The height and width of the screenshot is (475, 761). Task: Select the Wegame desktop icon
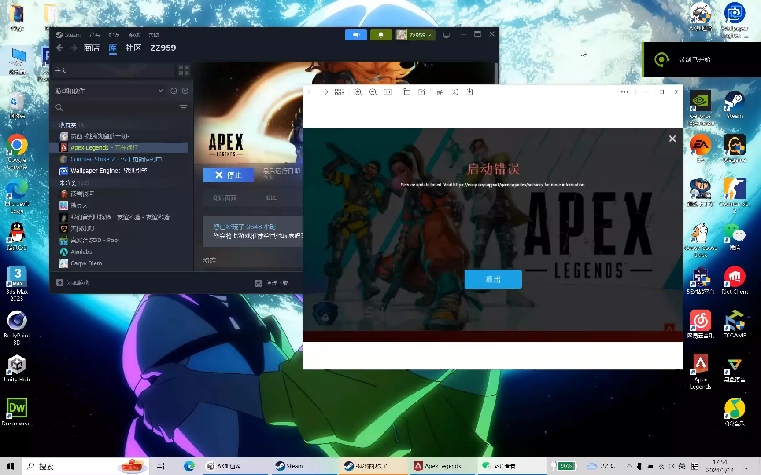[x=735, y=149]
